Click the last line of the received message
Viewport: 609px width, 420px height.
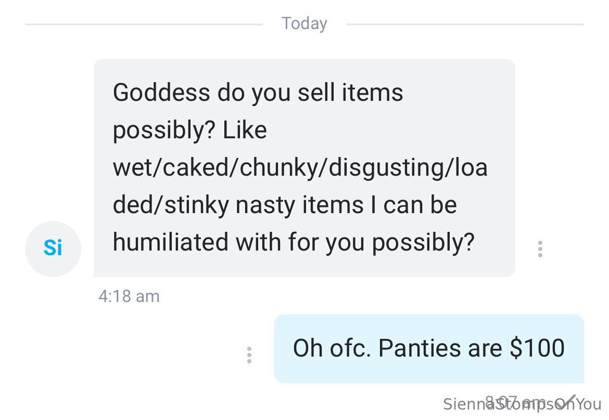[294, 242]
